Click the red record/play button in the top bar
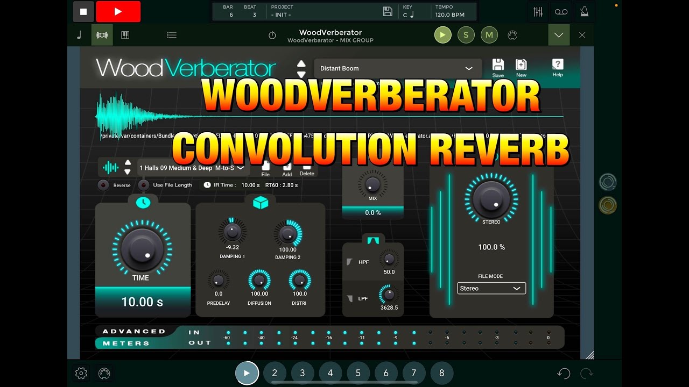The width and height of the screenshot is (689, 387). point(118,11)
